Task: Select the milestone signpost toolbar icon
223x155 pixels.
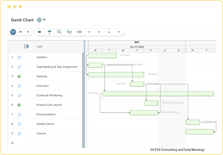Action: (x=49, y=32)
